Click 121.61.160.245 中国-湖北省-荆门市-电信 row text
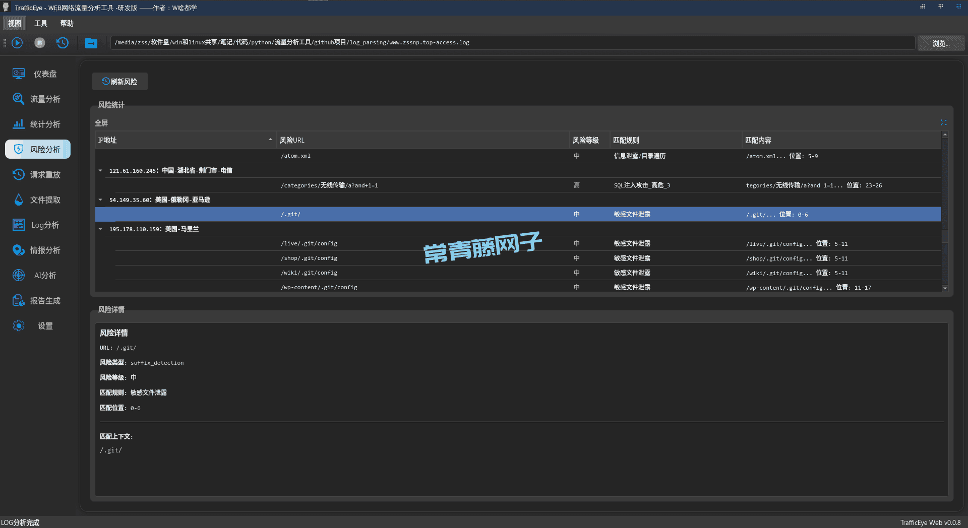Viewport: 968px width, 528px height. (171, 171)
